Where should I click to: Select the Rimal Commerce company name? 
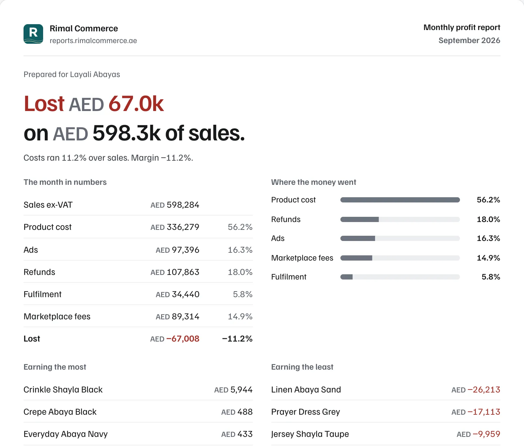pyautogui.click(x=84, y=28)
